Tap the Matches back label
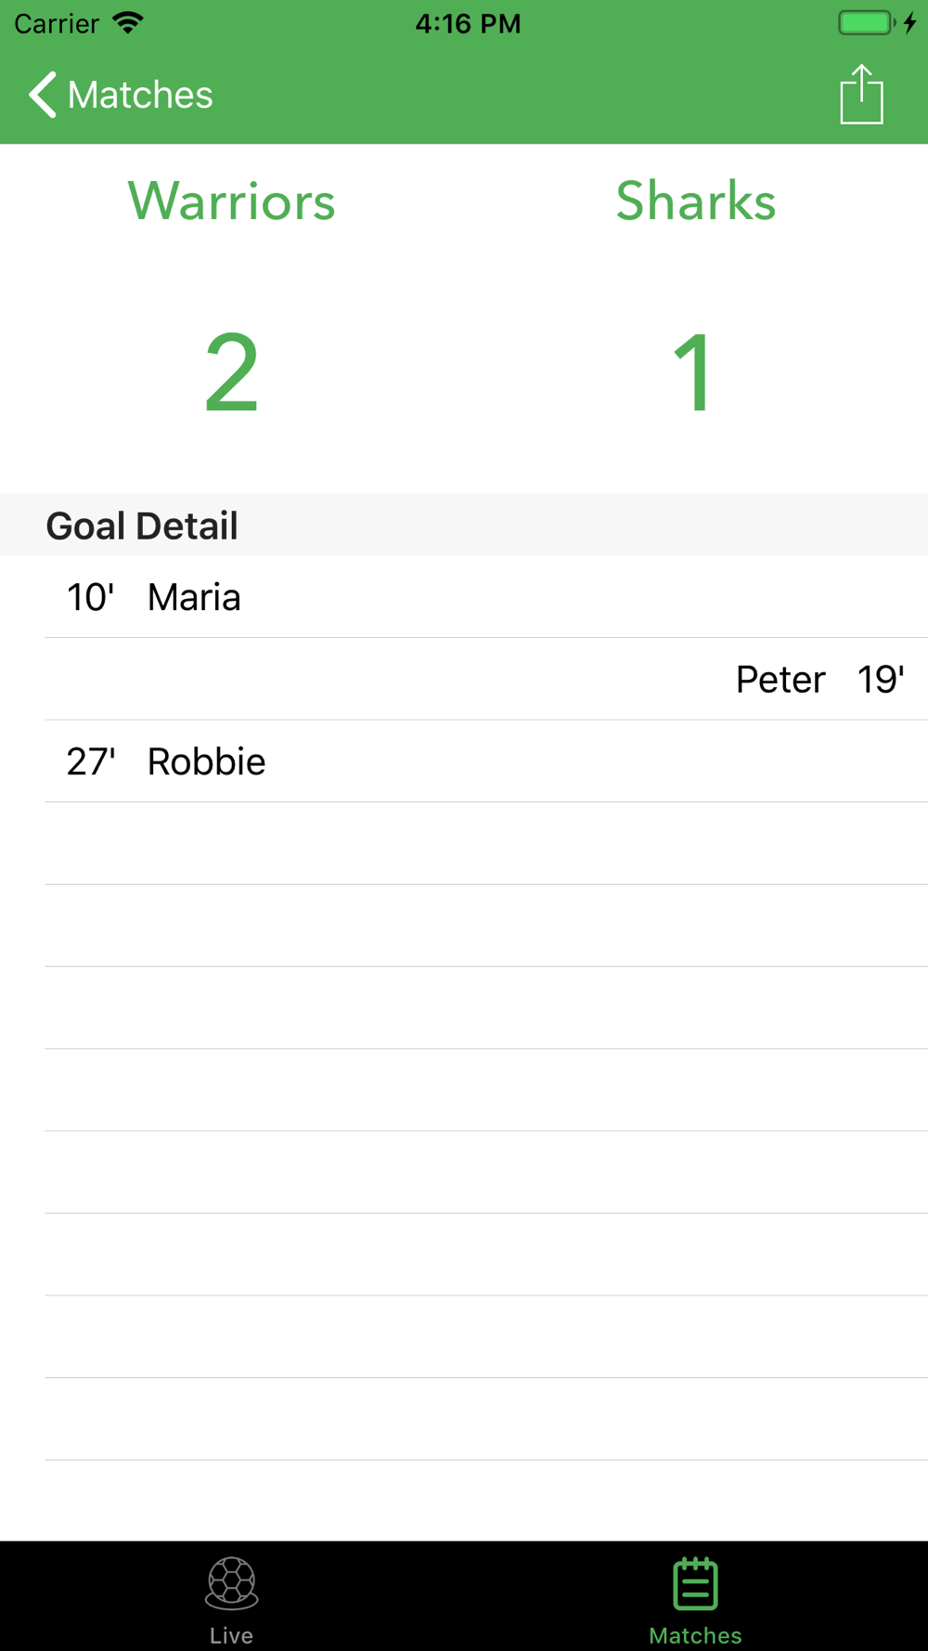 coord(140,95)
